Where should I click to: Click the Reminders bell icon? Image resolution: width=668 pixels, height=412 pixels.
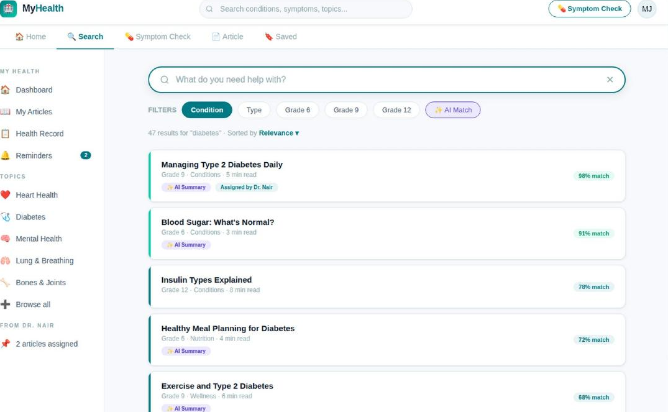coord(5,155)
